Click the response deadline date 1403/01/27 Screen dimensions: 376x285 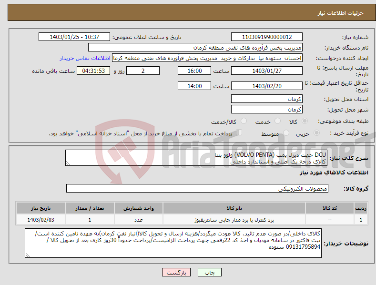(x=267, y=71)
